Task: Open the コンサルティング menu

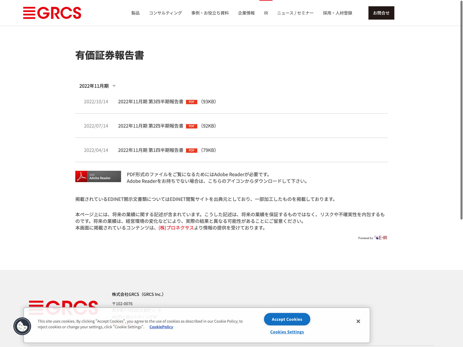Action: click(165, 13)
